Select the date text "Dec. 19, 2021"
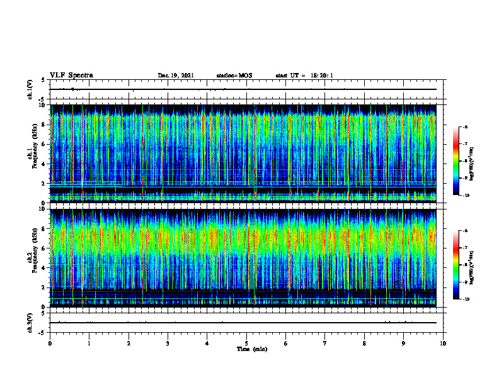The image size is (499, 385). coord(176,75)
